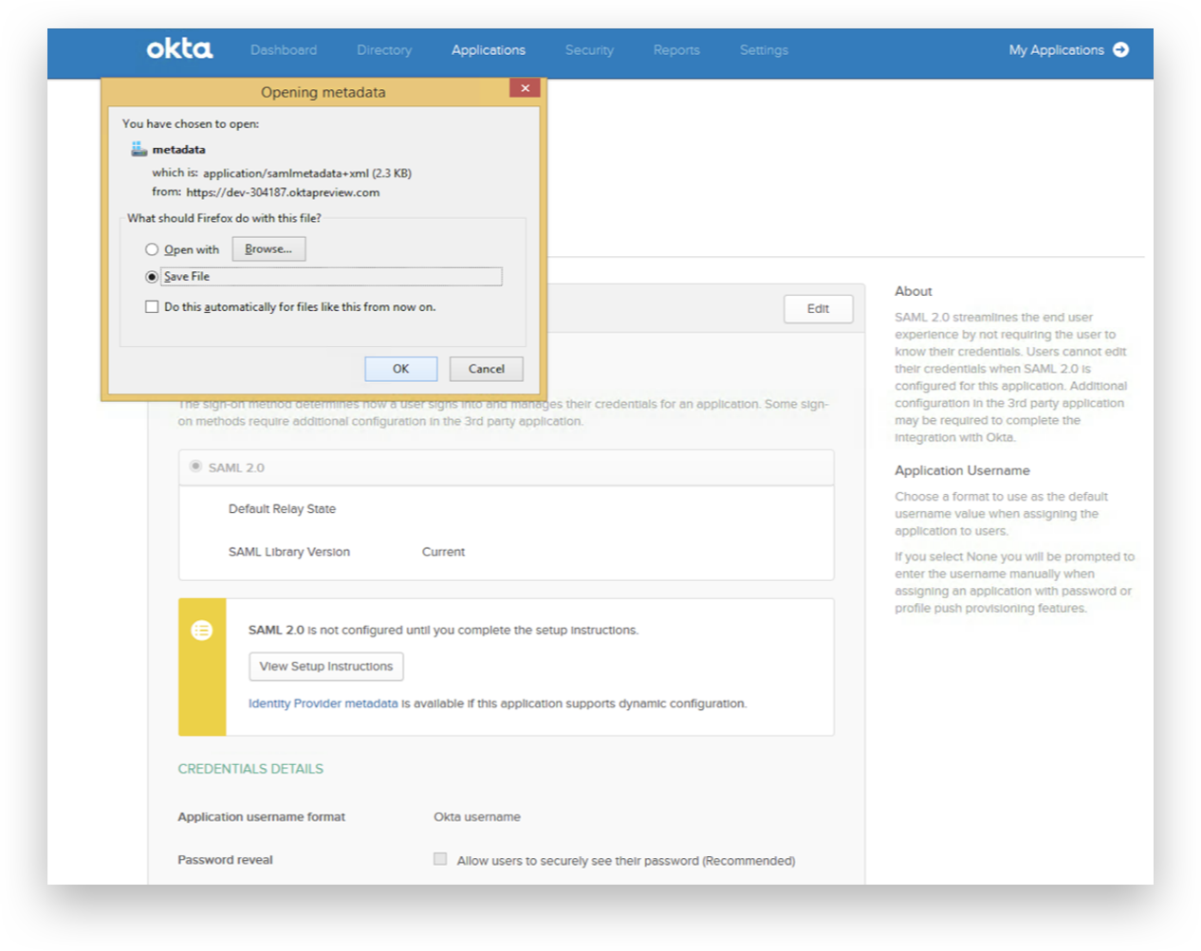Click the Browse button in dialog
The width and height of the screenshot is (1201, 951).
click(268, 248)
